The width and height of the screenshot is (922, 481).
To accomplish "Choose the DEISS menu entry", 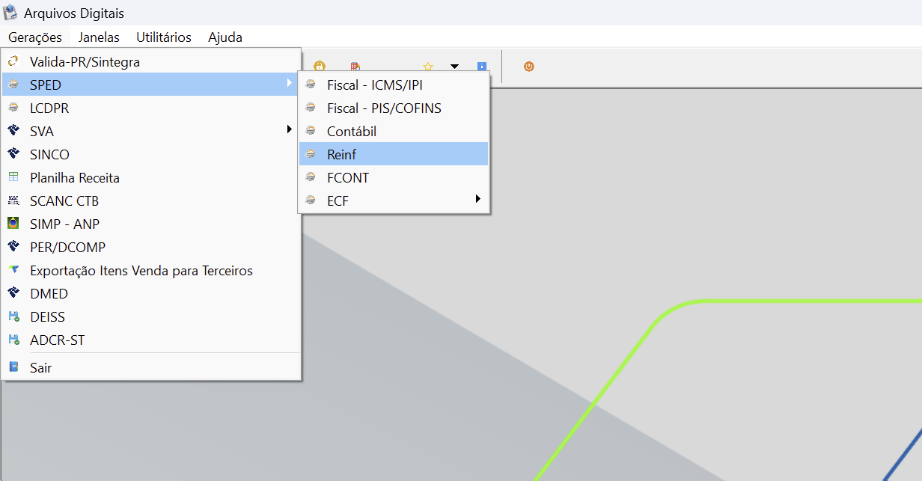I will click(151, 316).
